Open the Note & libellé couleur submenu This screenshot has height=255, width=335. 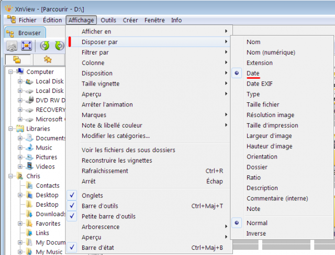(149, 125)
